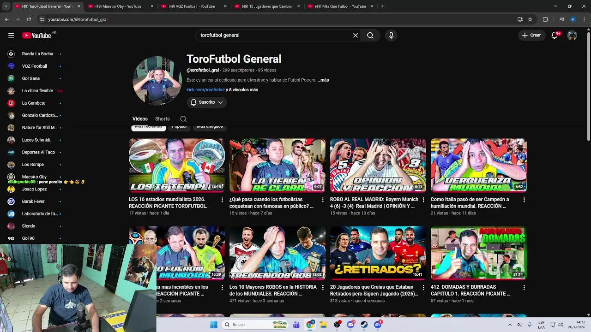The width and height of the screenshot is (591, 332).
Task: Click the install app icon in address bar
Action: (520, 19)
